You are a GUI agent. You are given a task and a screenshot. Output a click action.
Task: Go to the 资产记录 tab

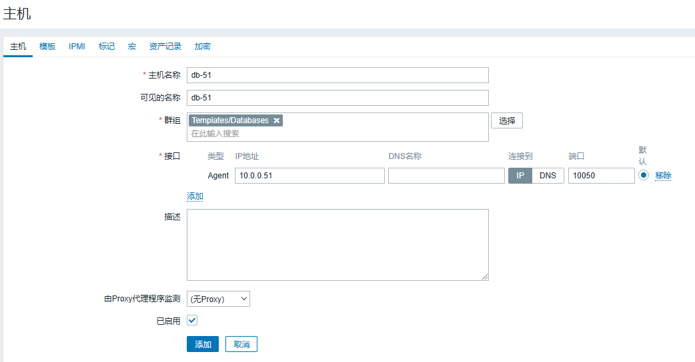[x=165, y=47]
